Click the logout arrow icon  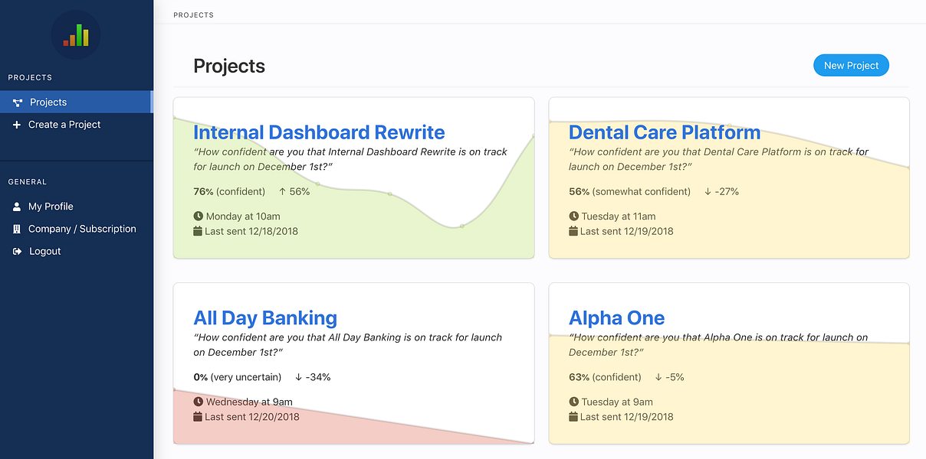pos(17,252)
